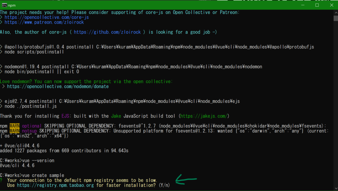
Task: Click the minimize icon on the title bar
Action: pos(303,5)
